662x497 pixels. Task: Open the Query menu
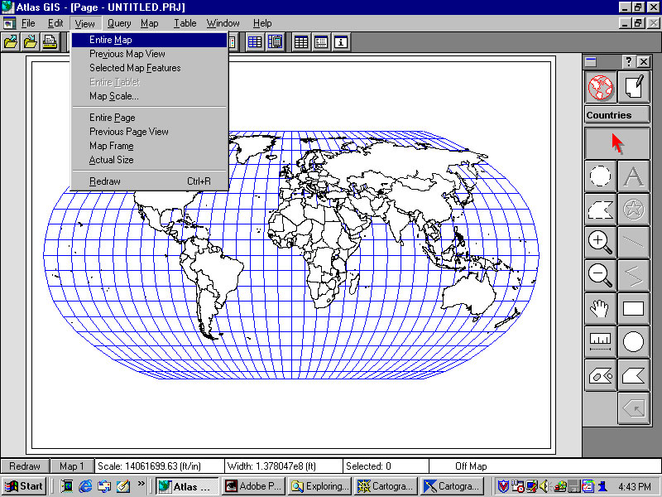[119, 23]
